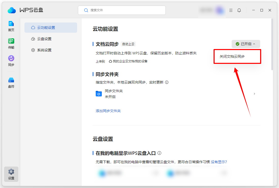Image resolution: width=279 pixels, height=188 pixels.
Task: Open the 盘符 drive icon in sidebar
Action: point(11,83)
